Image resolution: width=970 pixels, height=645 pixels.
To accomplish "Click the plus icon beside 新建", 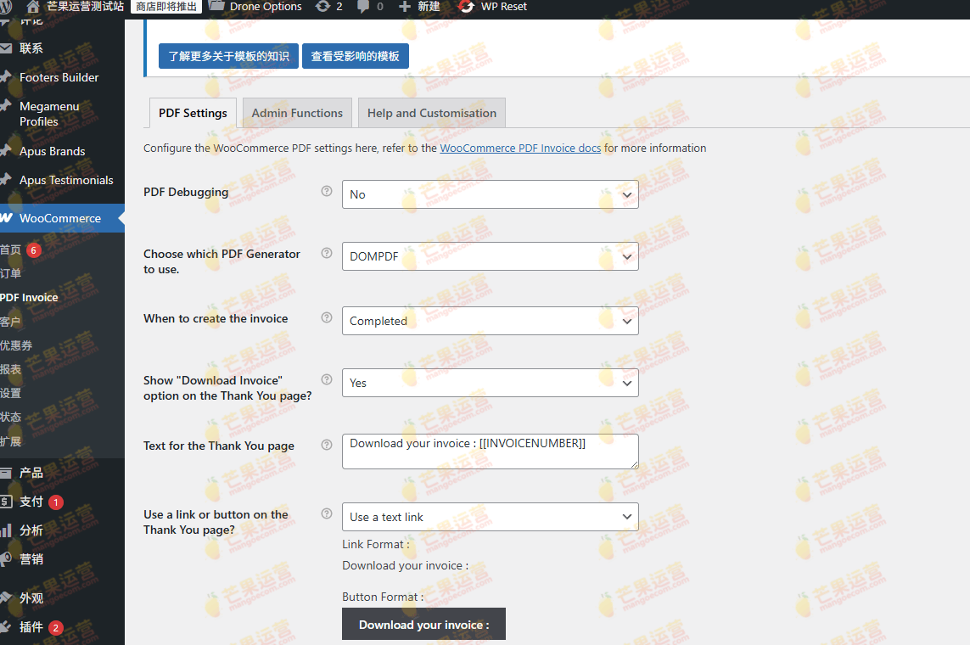I will pos(404,7).
